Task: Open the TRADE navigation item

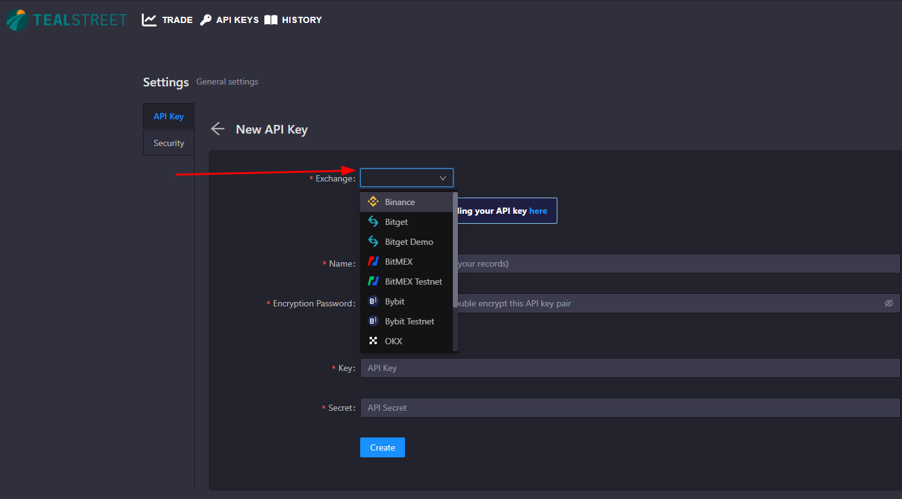Action: point(167,20)
